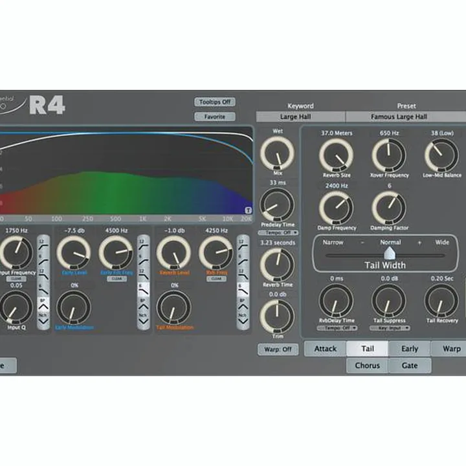This screenshot has height=466, width=466.
Task: Select 12 dB high-pass beside Rvb Freq knob
Action: click(243, 244)
